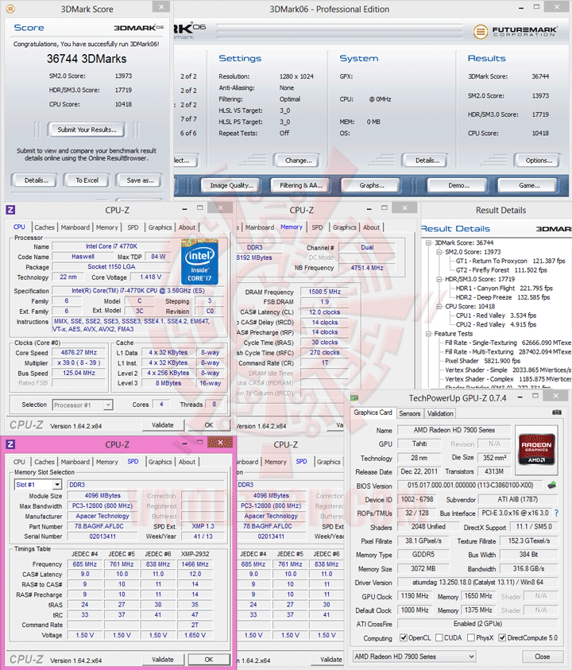This screenshot has width=572, height=670.
Task: Click Filtering & AA... button
Action: point(301,185)
